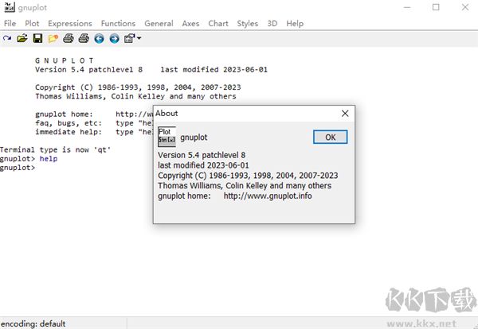Click 'encoding: default' in status bar
Viewport: 478px width, 329px height.
click(x=33, y=323)
